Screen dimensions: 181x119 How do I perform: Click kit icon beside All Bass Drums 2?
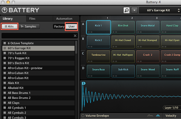(x=5, y=98)
